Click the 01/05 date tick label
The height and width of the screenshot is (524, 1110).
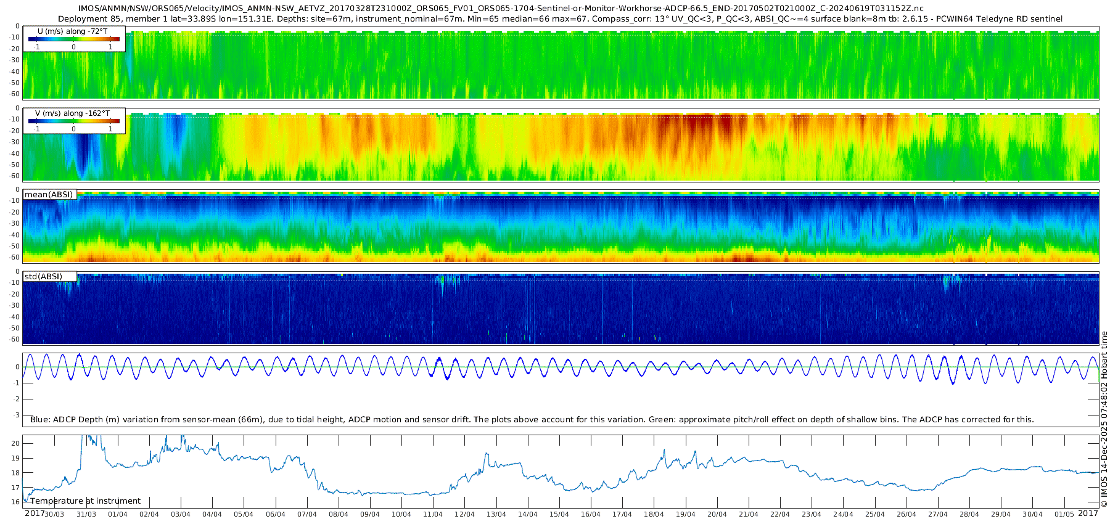1064,515
